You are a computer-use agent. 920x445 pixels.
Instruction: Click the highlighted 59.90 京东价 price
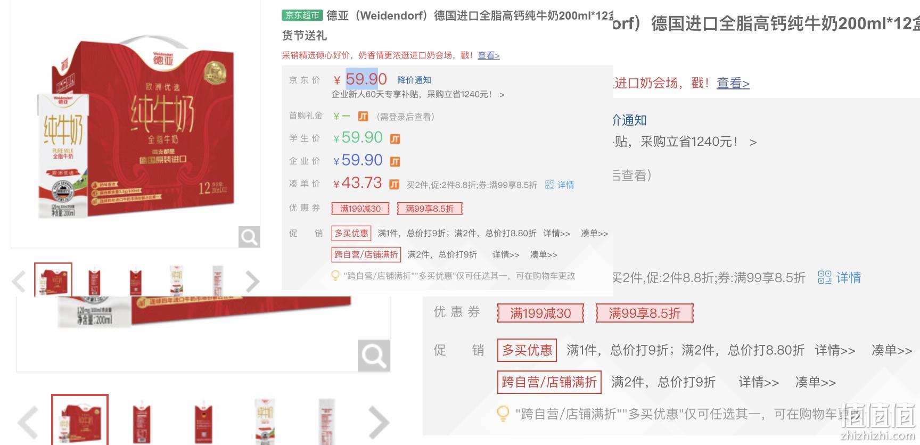pyautogui.click(x=366, y=79)
